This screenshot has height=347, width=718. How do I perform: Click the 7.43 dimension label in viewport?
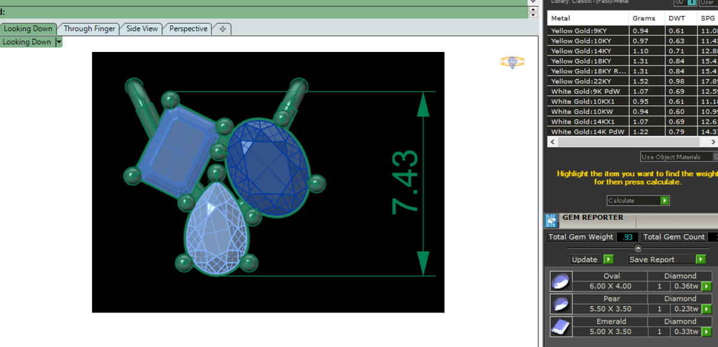point(404,182)
